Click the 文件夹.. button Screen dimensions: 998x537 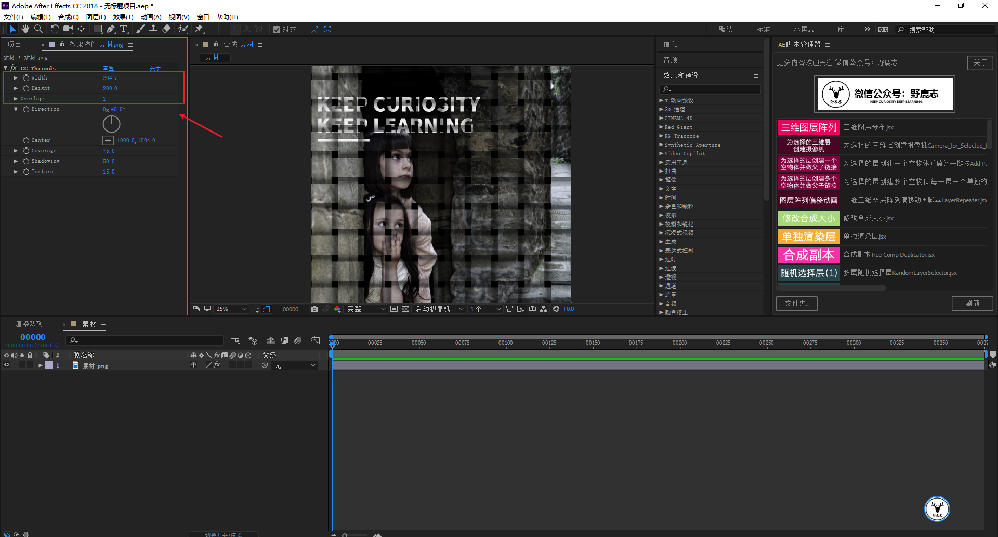click(x=796, y=303)
